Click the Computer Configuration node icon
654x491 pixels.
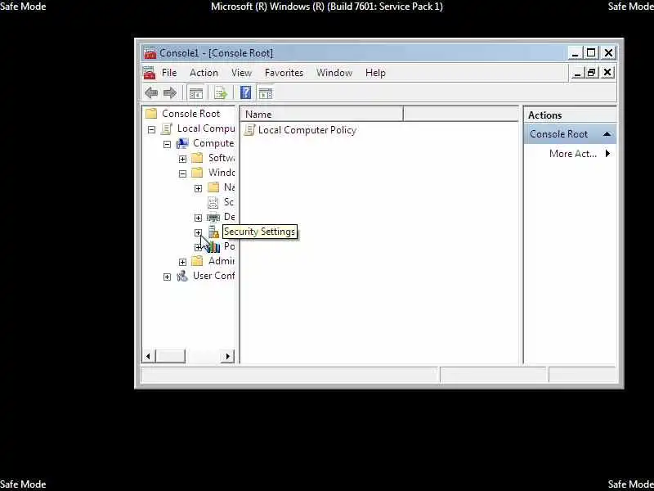[x=181, y=143]
